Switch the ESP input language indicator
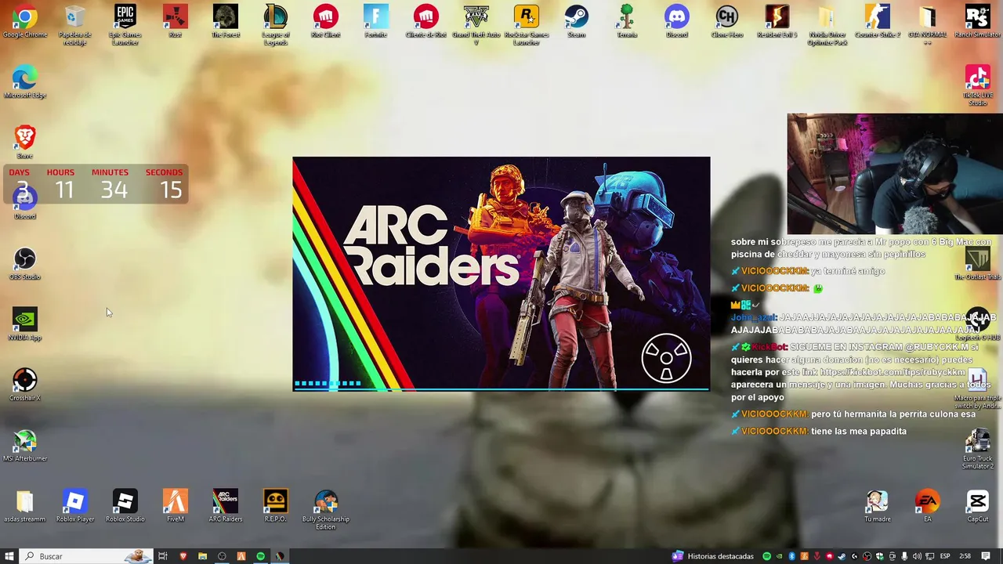The height and width of the screenshot is (564, 1003). (x=945, y=556)
